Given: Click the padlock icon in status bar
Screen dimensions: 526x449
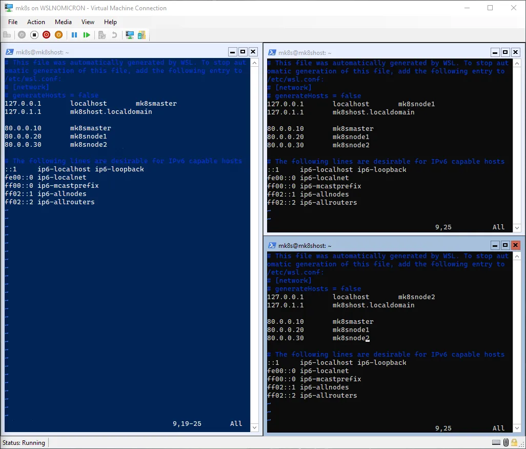Looking at the screenshot, I should point(515,442).
